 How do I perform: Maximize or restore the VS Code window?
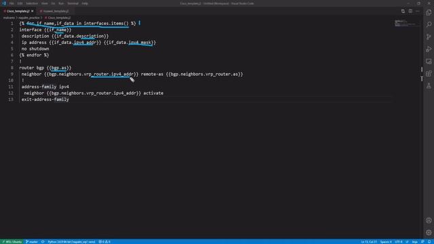[419, 3]
